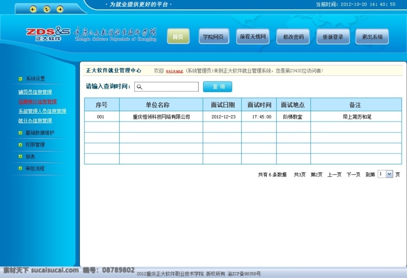
Task: Click the 查询 search button
Action: [x=218, y=87]
